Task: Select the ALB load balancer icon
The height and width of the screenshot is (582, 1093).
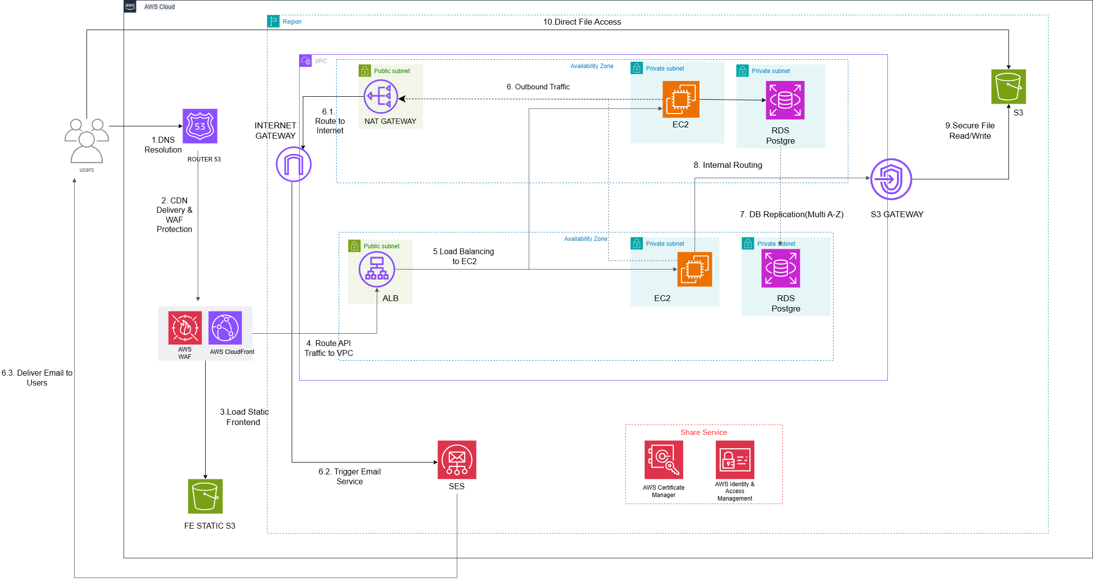Action: point(377,270)
